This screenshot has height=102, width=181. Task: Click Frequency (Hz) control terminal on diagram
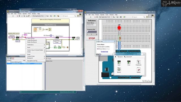(35, 29)
